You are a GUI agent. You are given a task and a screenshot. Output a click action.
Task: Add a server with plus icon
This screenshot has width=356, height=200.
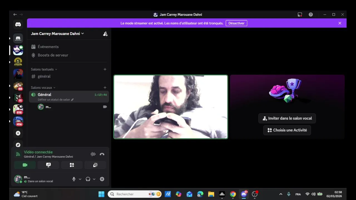(x=18, y=133)
